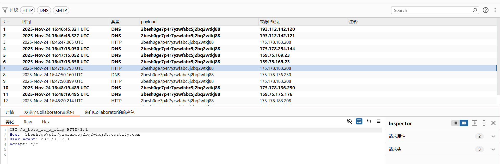Filter by the SMTP chip
Image resolution: width=500 pixels, height=164 pixels.
(61, 10)
